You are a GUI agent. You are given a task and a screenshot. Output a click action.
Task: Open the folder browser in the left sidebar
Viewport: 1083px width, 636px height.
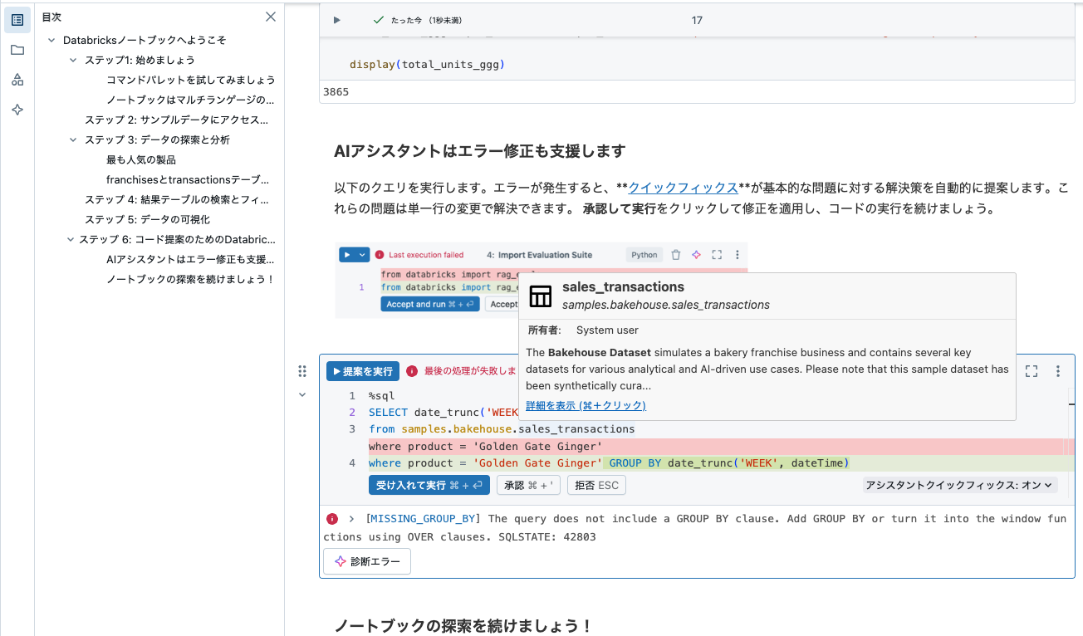click(17, 49)
